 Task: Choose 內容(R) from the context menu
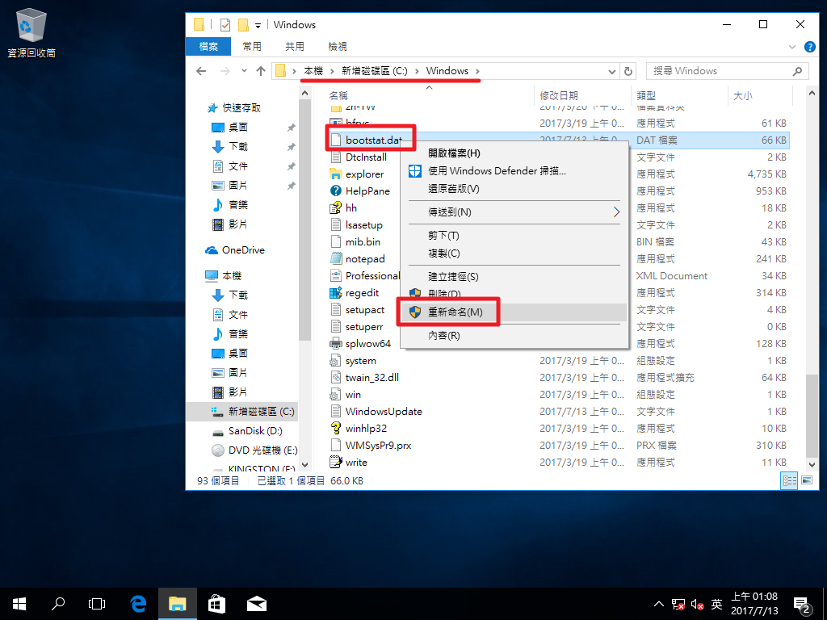443,335
